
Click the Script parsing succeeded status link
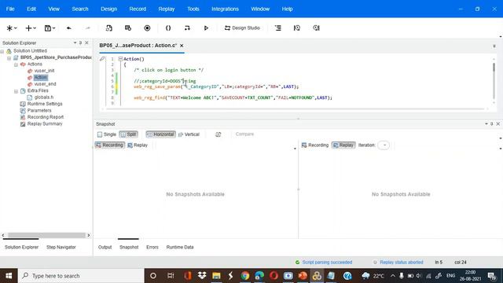click(327, 262)
